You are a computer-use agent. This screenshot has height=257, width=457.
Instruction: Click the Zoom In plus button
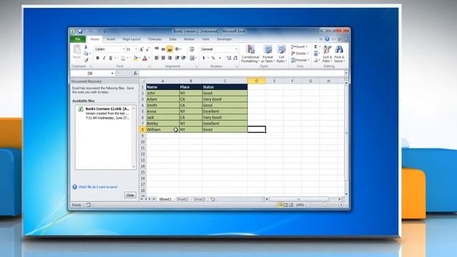[341, 205]
